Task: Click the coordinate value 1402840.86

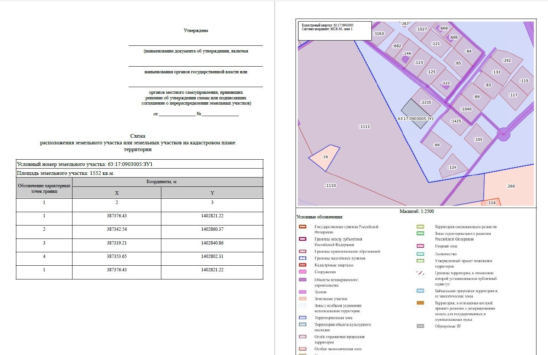Action: pyautogui.click(x=212, y=243)
